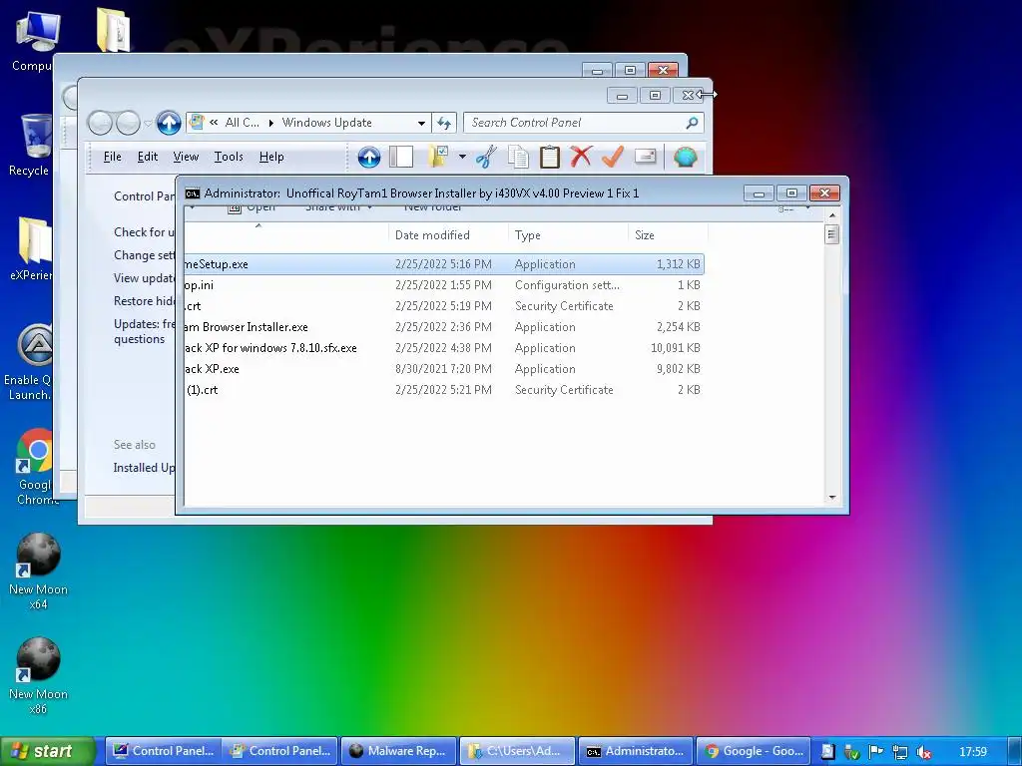Sort by the Date modified column
The image size is (1022, 766).
tap(448, 235)
